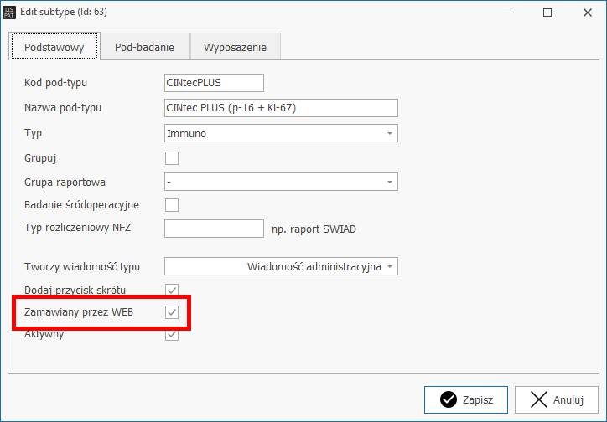Toggle the Dodaj przycisk skrótu checkbox
The width and height of the screenshot is (607, 422).
point(172,290)
